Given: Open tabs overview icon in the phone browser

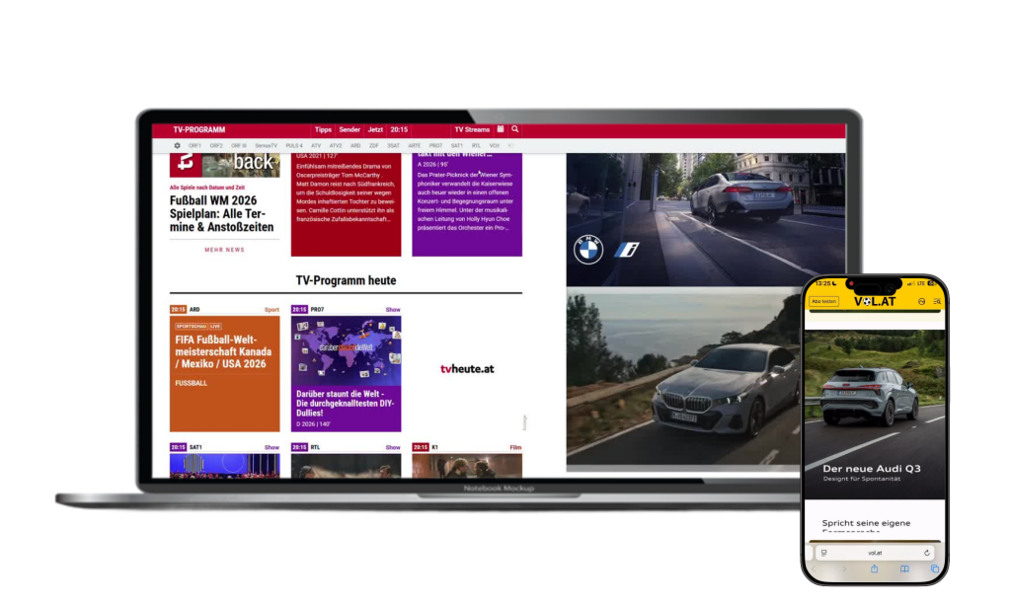Looking at the screenshot, I should tap(934, 568).
